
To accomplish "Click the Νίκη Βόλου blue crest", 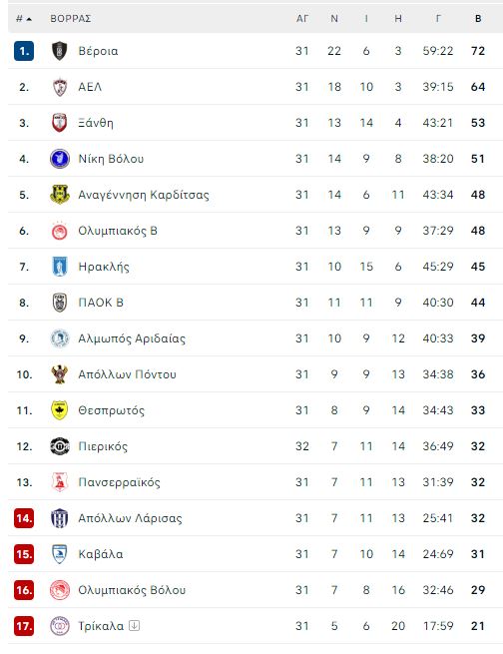I will (60, 159).
